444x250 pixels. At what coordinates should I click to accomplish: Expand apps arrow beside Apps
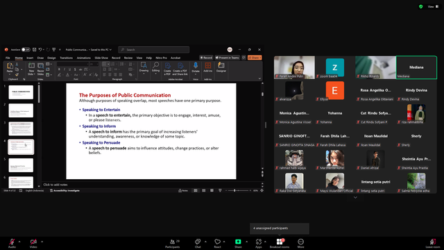click(265, 242)
